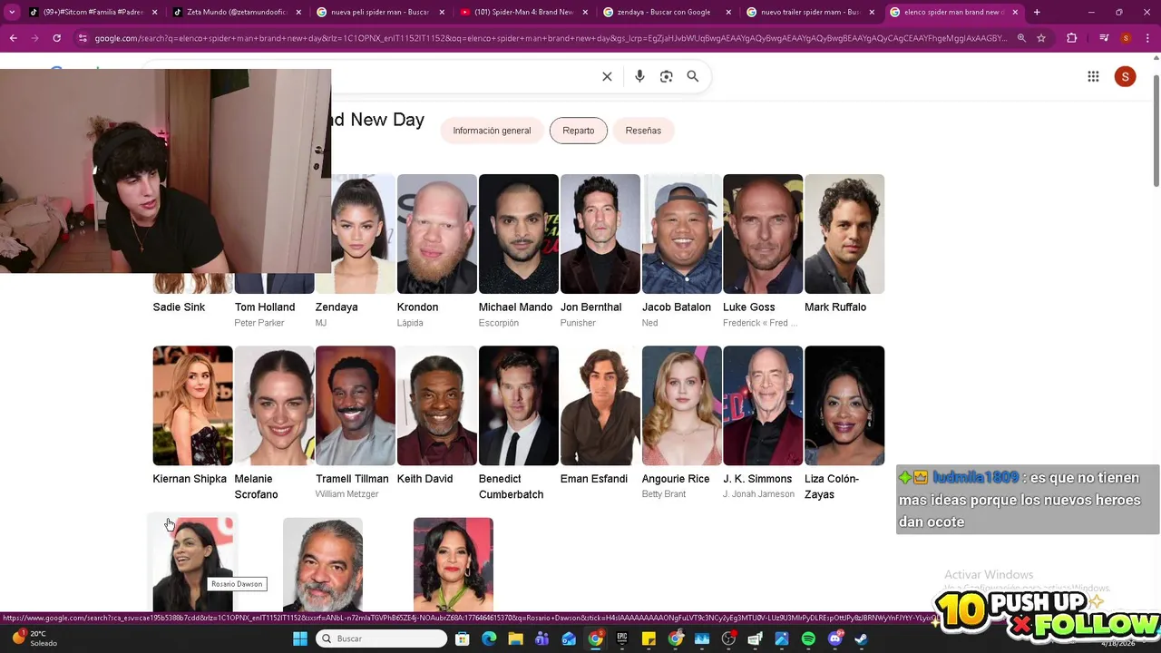Click the Windows taskbar Buscar search field
1161x653 pixels.
[382, 638]
